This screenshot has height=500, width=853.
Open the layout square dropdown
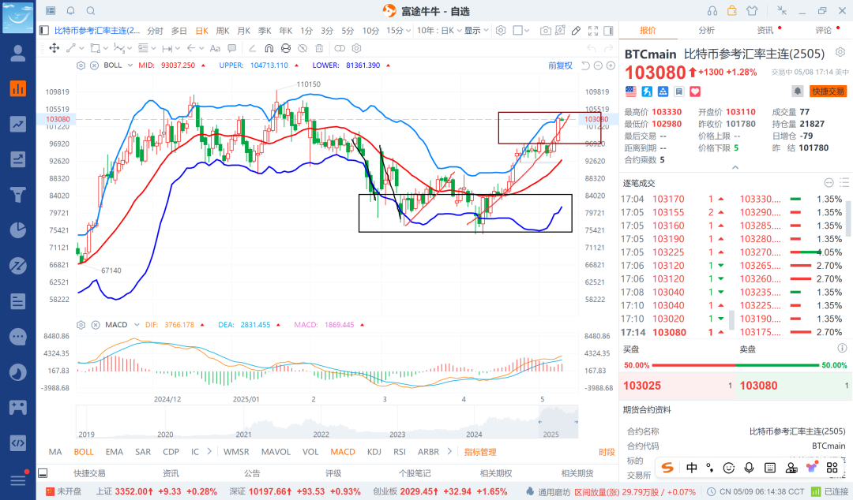[x=521, y=31]
